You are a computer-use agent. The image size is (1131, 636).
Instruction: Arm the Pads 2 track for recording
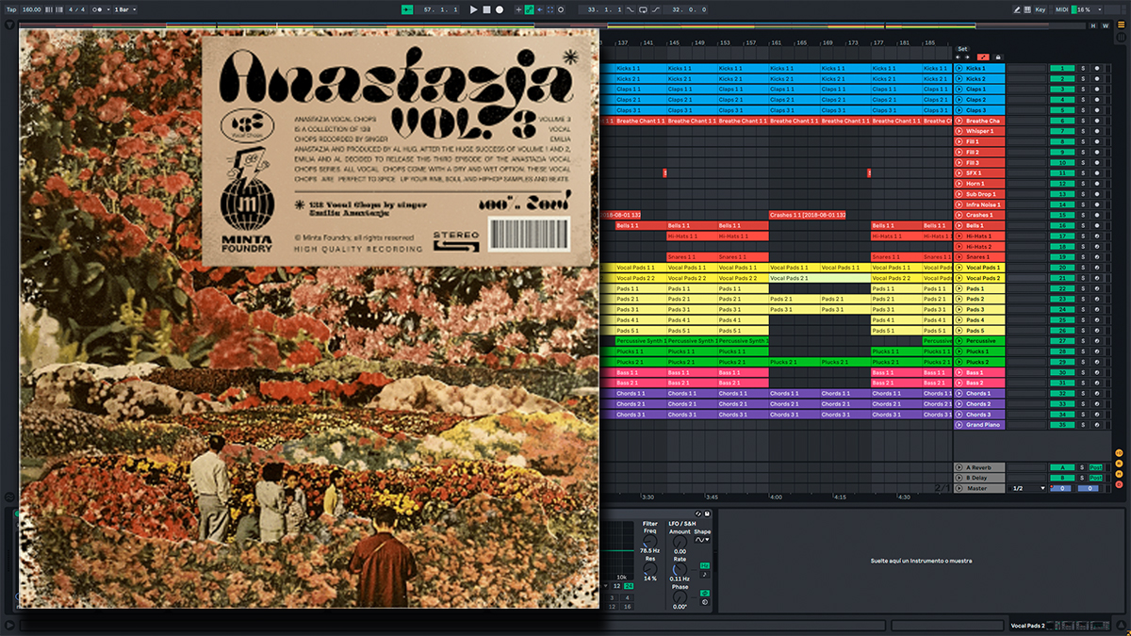1097,299
